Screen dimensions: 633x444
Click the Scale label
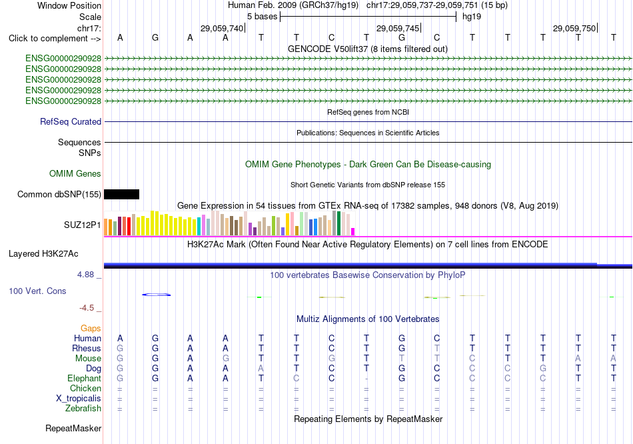(x=90, y=17)
